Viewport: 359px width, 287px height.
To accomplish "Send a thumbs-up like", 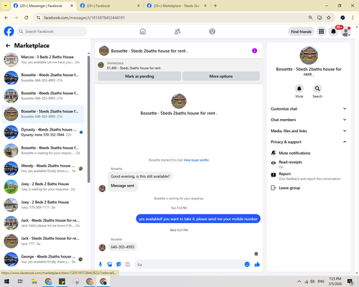I will click(257, 264).
